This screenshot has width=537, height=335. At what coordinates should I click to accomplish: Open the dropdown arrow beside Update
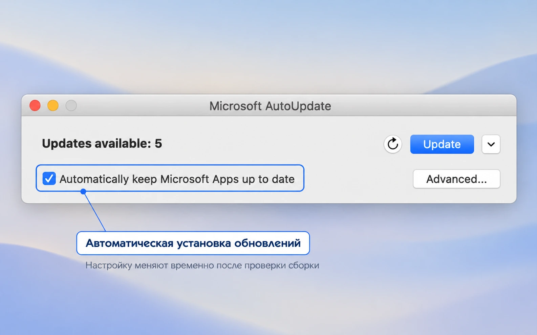point(491,144)
